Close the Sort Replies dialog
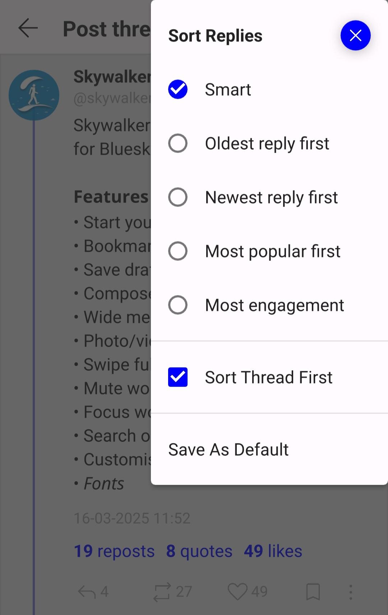Image resolution: width=388 pixels, height=615 pixels. (355, 35)
